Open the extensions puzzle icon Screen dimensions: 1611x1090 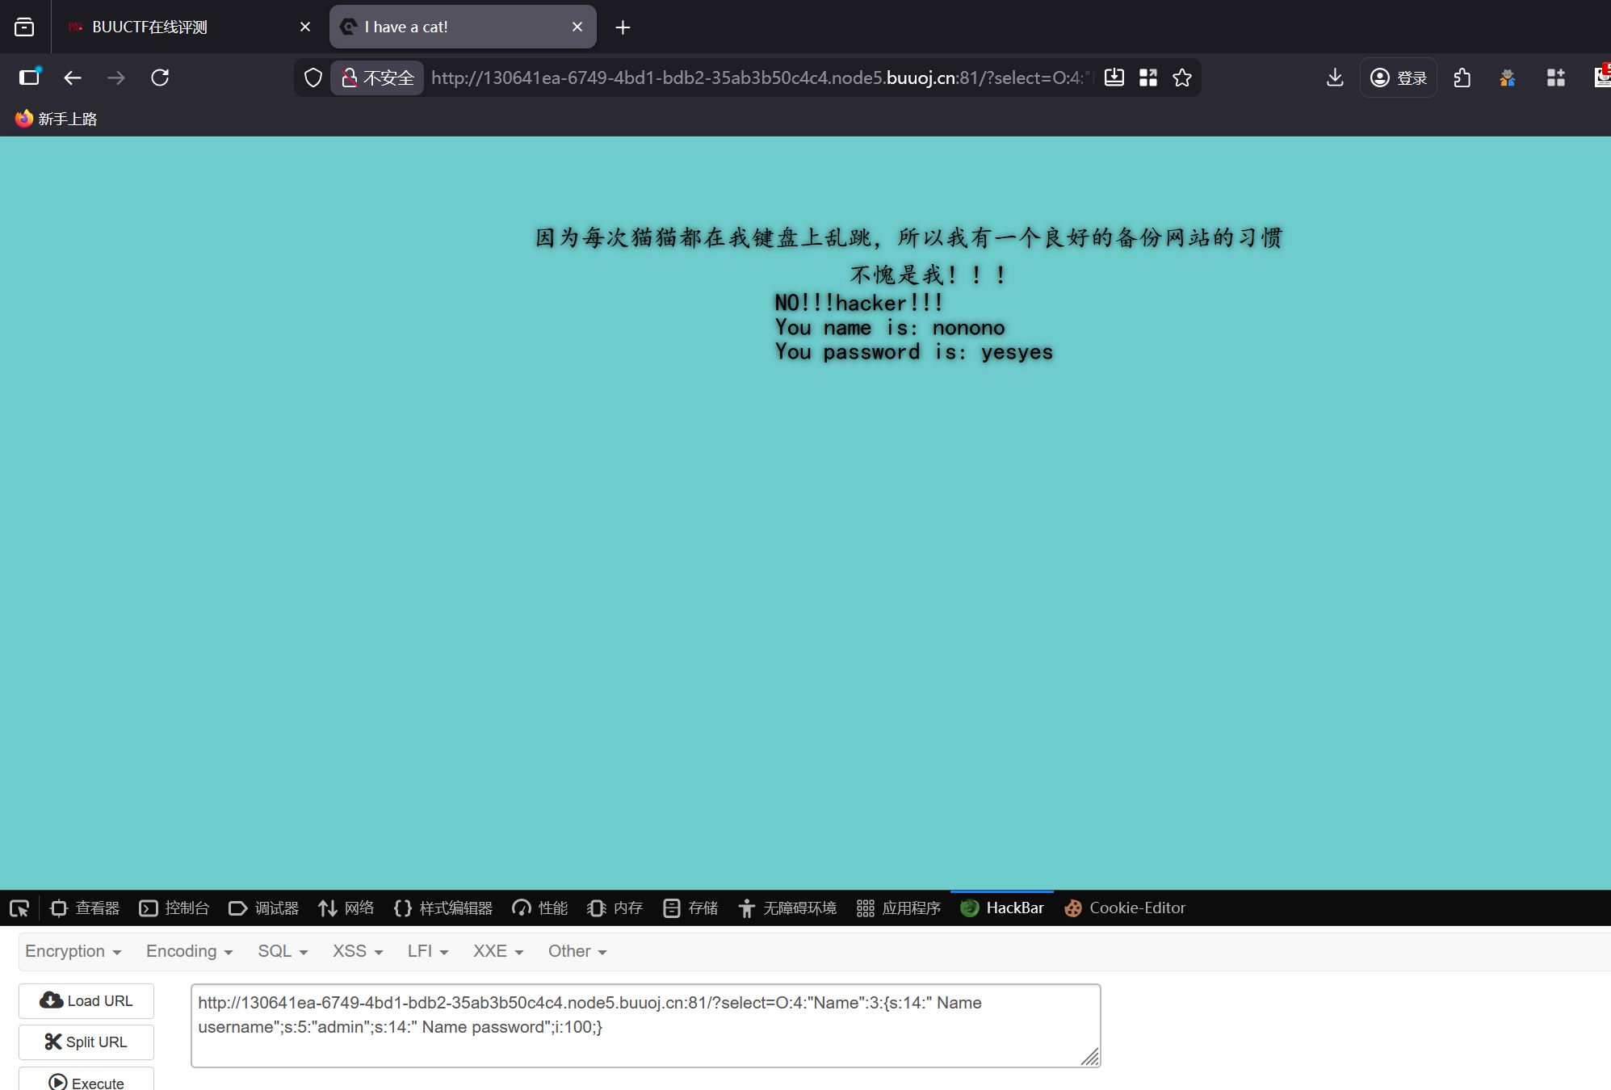point(1462,78)
